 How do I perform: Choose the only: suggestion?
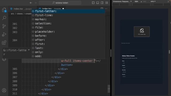[68, 52]
